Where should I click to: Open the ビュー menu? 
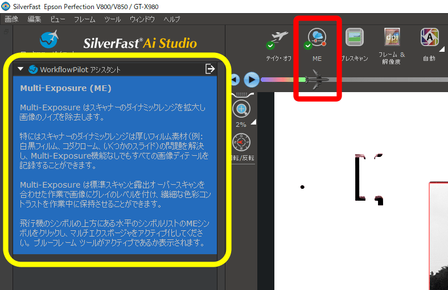[x=57, y=19]
